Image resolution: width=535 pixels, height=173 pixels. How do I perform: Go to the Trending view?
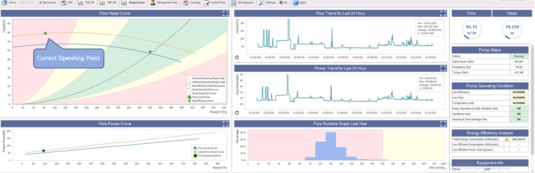[192, 3]
